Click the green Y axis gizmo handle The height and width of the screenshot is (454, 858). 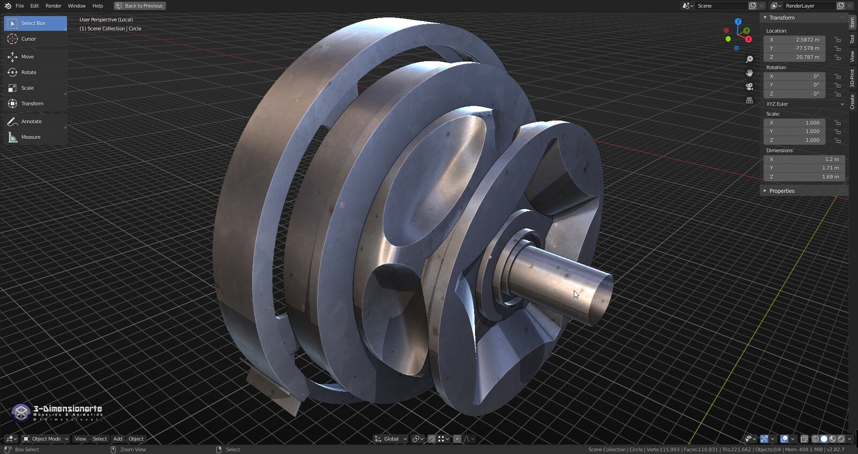click(746, 31)
